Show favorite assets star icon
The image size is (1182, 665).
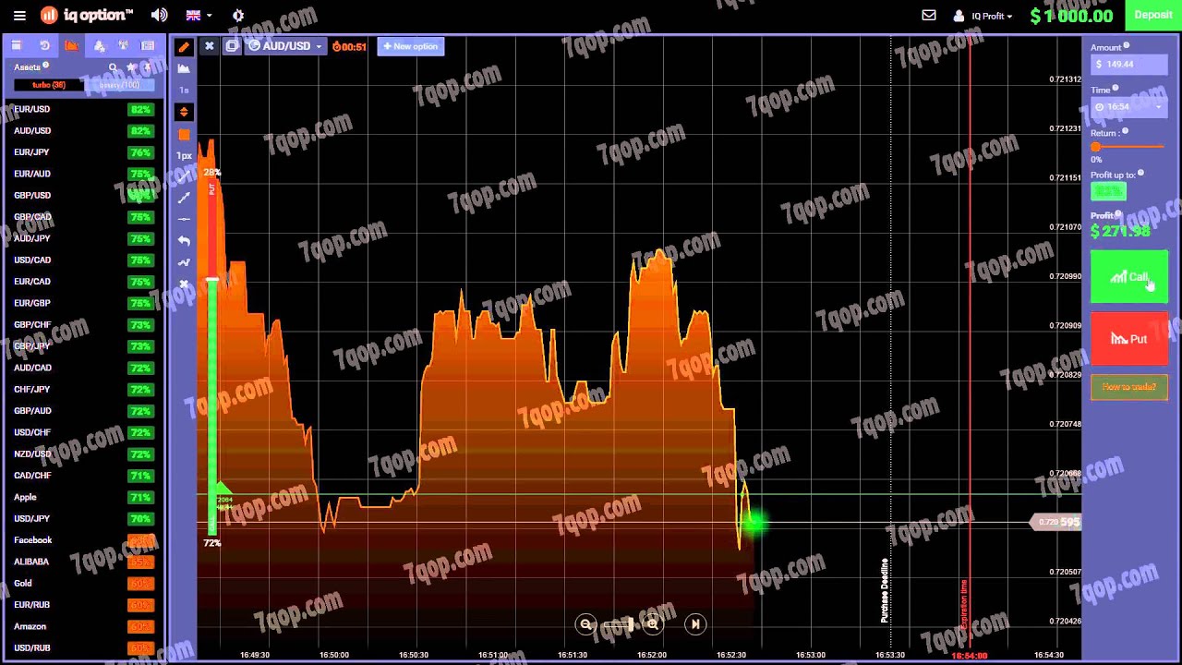[x=132, y=67]
